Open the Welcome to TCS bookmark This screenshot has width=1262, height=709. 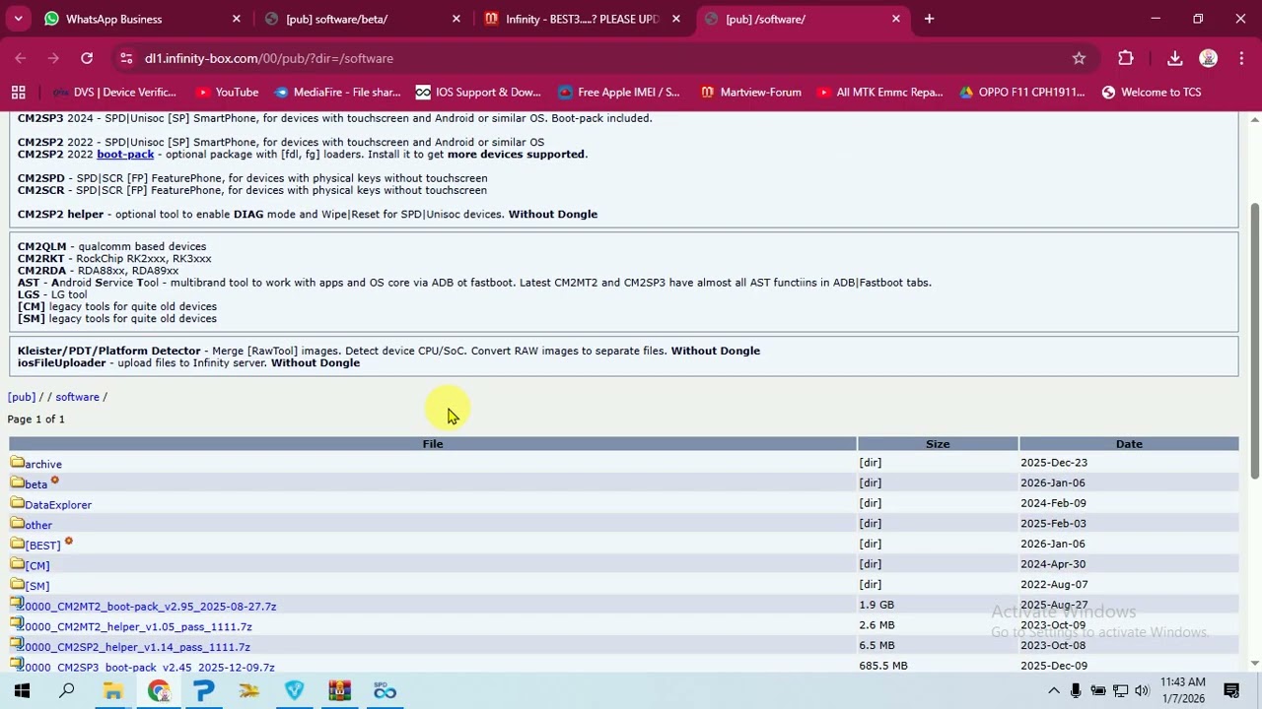click(1151, 93)
